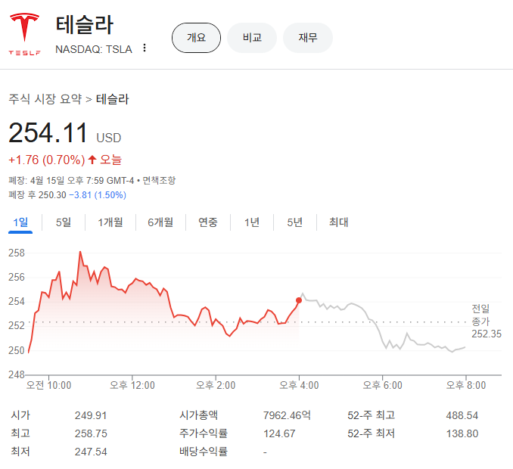Click the 시가총액 value 7962.46억
This screenshot has height=469, width=513.
tap(287, 415)
